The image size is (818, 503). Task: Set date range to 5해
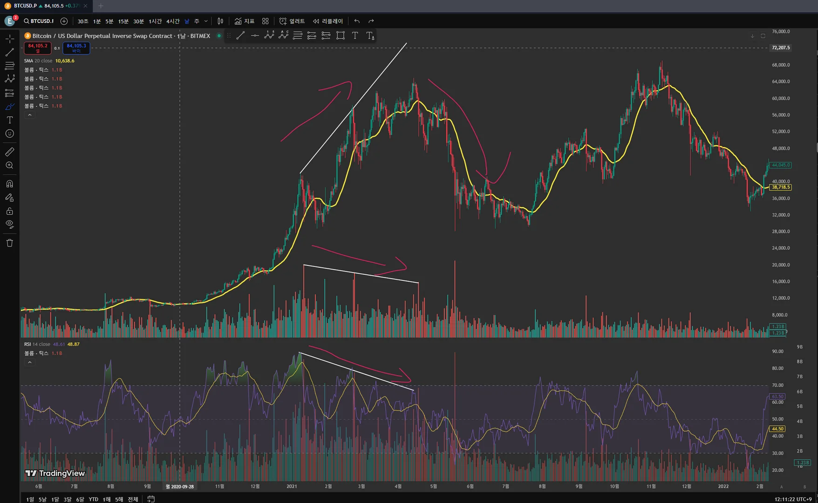coord(119,499)
